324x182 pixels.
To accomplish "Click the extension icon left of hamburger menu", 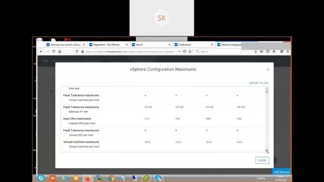I will tap(281, 52).
